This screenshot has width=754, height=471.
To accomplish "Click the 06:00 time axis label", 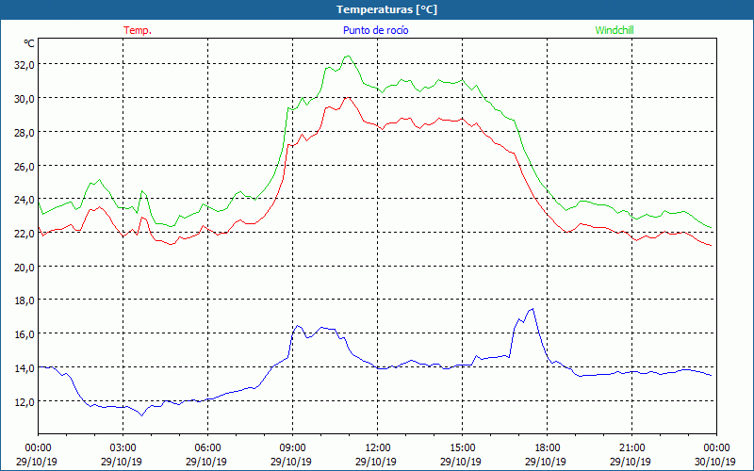I will tap(207, 448).
